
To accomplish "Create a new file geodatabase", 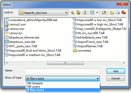I will tap(118, 13).
